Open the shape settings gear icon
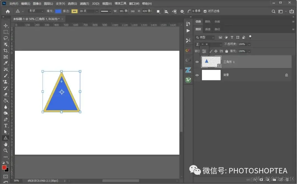This screenshot has width=297, height=184. pyautogui.click(x=182, y=11)
